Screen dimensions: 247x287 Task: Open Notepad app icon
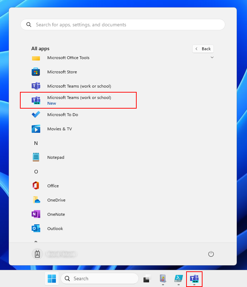pos(36,157)
